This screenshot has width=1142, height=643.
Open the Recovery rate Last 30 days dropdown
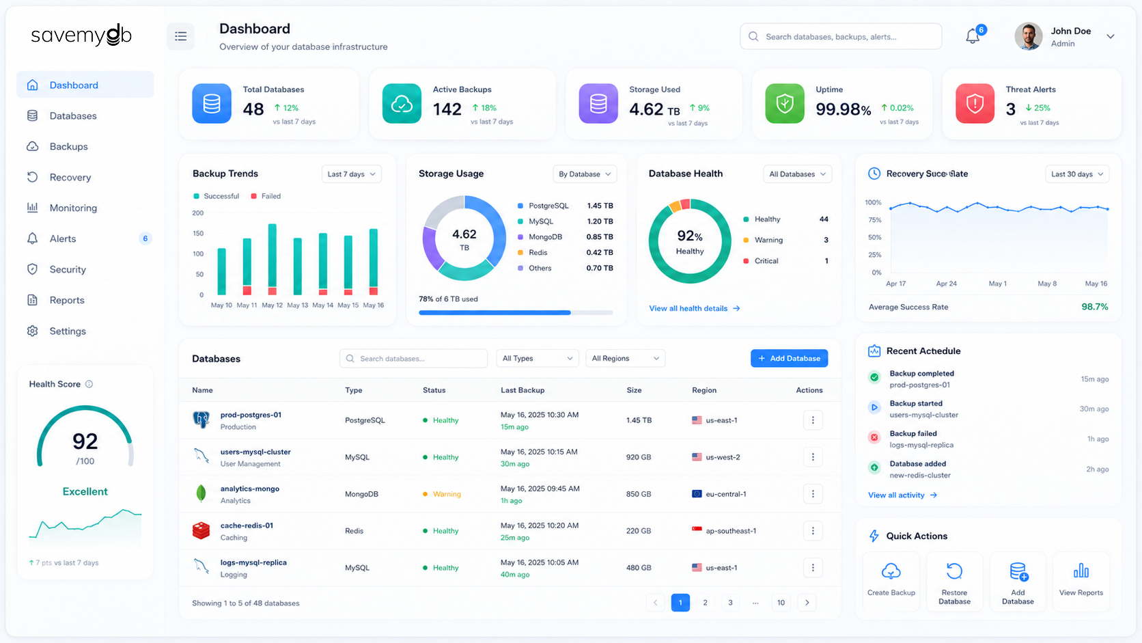tap(1077, 174)
